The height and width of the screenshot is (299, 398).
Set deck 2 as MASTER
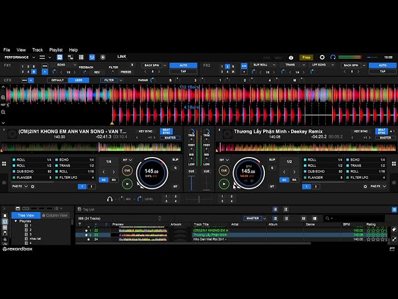point(385,138)
